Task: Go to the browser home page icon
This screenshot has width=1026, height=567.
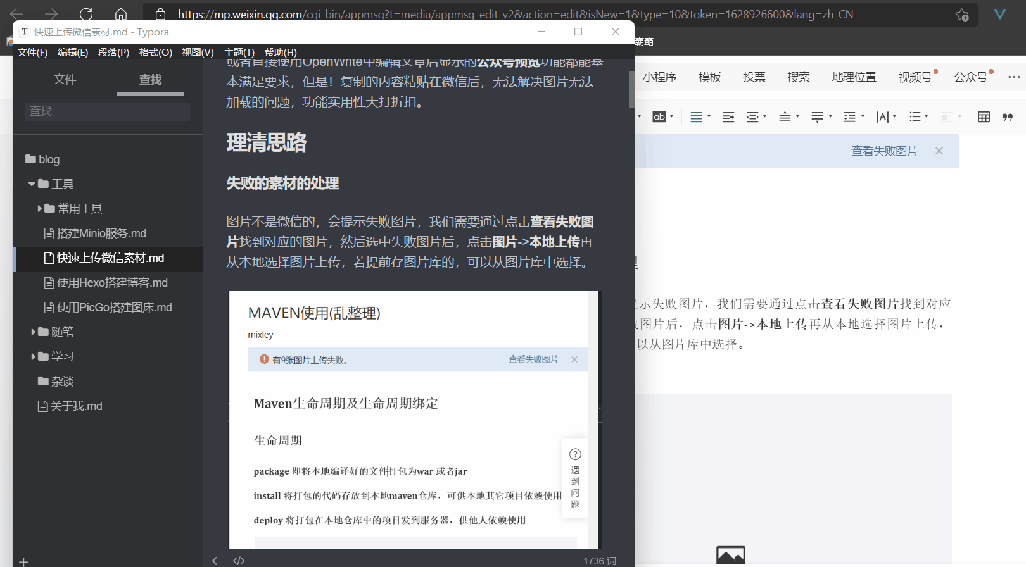Action: click(121, 14)
